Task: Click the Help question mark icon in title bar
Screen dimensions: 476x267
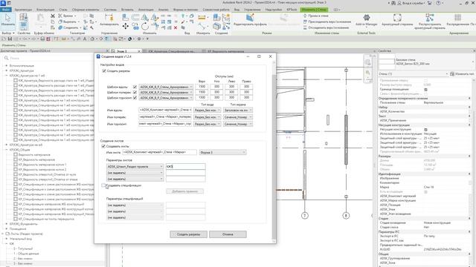Action: [x=438, y=3]
